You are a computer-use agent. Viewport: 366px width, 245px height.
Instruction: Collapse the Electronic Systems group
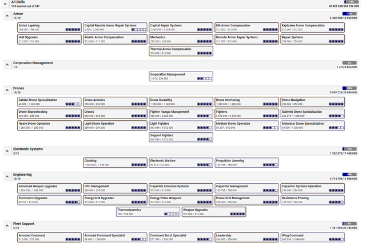(x=7, y=151)
